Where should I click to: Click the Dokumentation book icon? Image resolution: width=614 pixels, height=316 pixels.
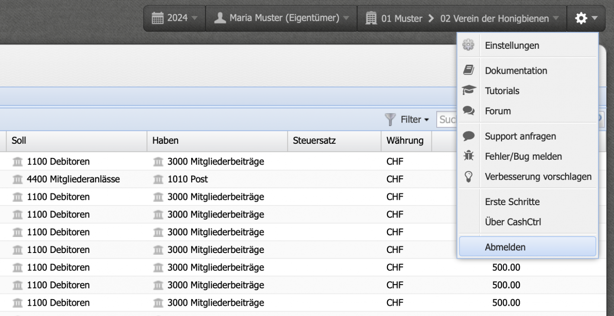[468, 70]
